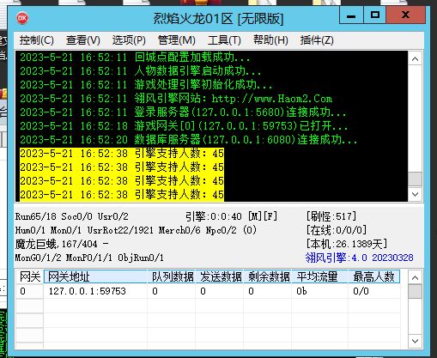Click the 登录服务器(127.0.0.1:5680) log line
This screenshot has height=358, width=437.
183,112
